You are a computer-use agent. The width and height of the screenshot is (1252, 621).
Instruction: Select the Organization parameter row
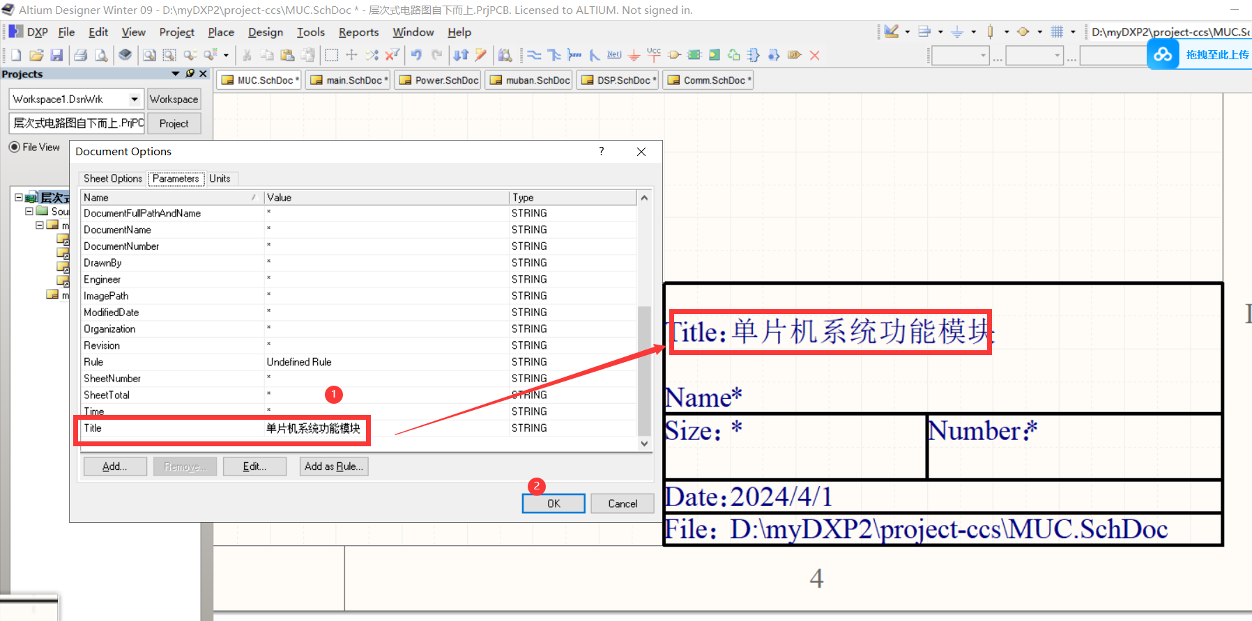(x=358, y=329)
